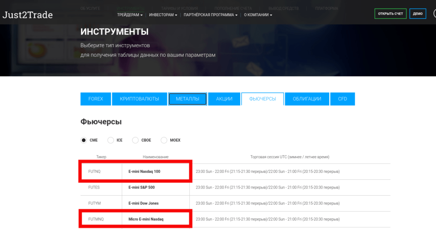The image size is (436, 229).
Task: Click the ОТКРЫТЬ СЧЕТ button
Action: pyautogui.click(x=390, y=14)
